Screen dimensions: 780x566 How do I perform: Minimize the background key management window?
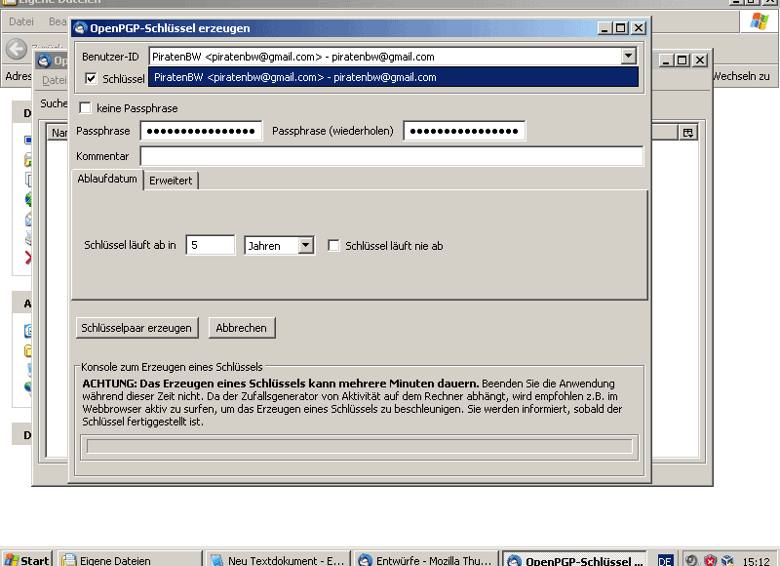click(666, 61)
